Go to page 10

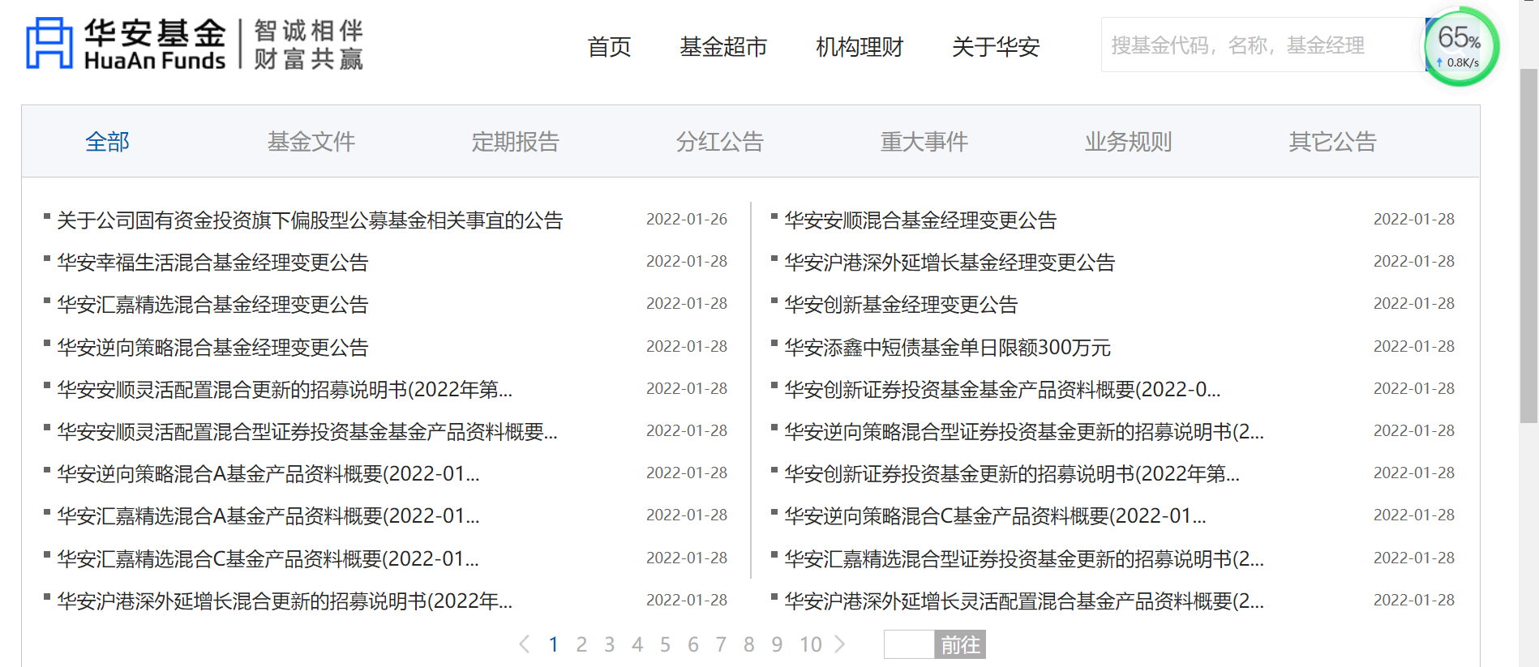tap(811, 644)
